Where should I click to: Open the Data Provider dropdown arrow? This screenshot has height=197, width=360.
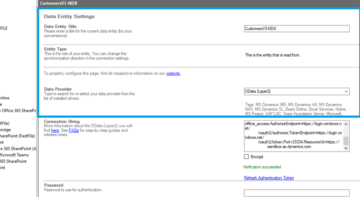coord(346,91)
